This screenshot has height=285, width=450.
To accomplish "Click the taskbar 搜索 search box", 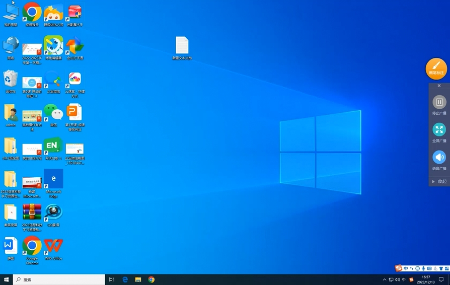I will point(59,279).
